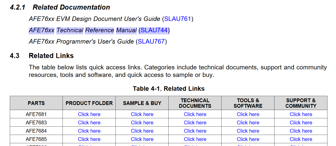
Task: Open AFE7681 Support & Community link
Action: click(x=301, y=114)
